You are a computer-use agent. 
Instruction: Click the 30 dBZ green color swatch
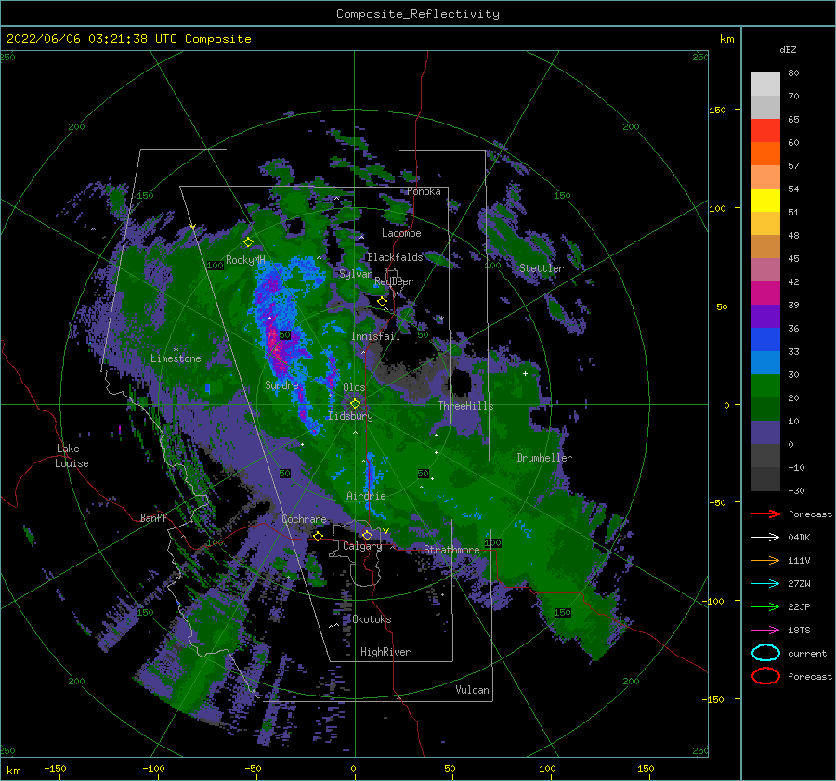point(765,386)
